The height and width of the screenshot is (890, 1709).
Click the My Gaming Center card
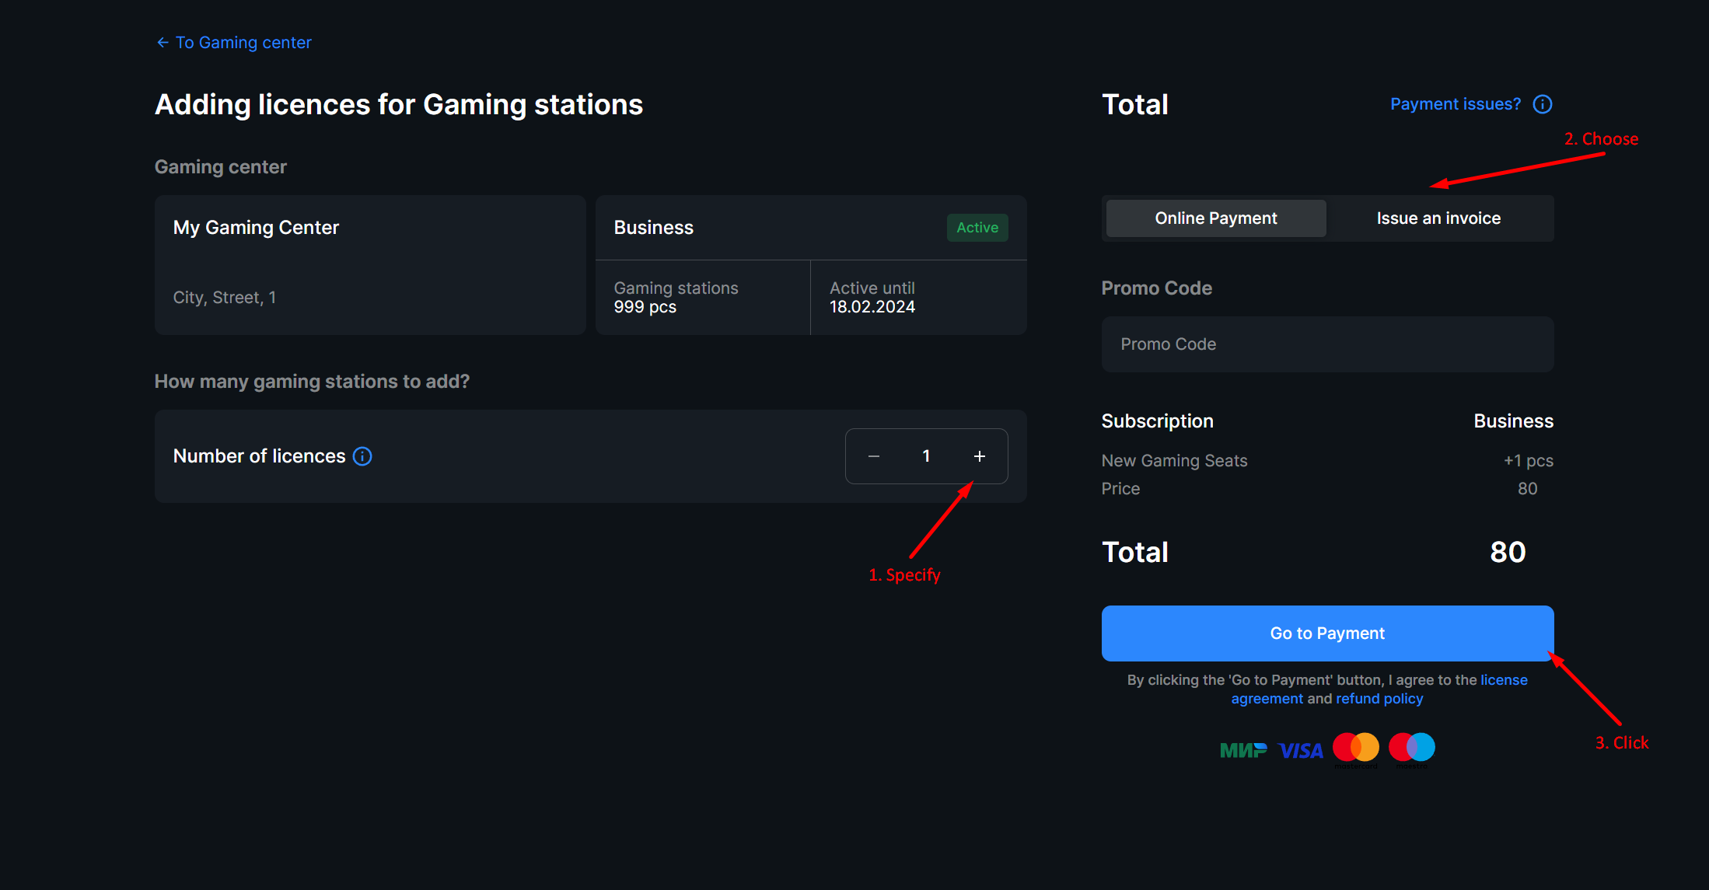coord(369,265)
